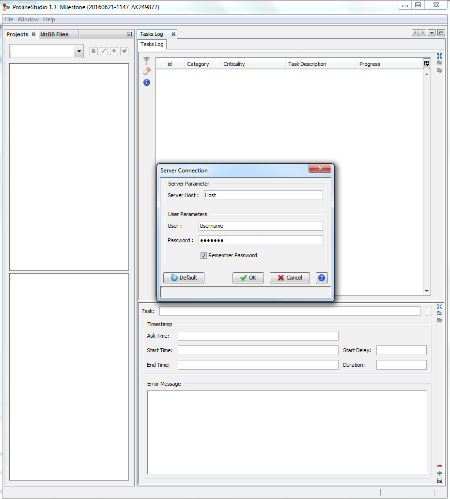This screenshot has width=450, height=499.
Task: Minimize the Projects panel
Action: click(x=129, y=34)
